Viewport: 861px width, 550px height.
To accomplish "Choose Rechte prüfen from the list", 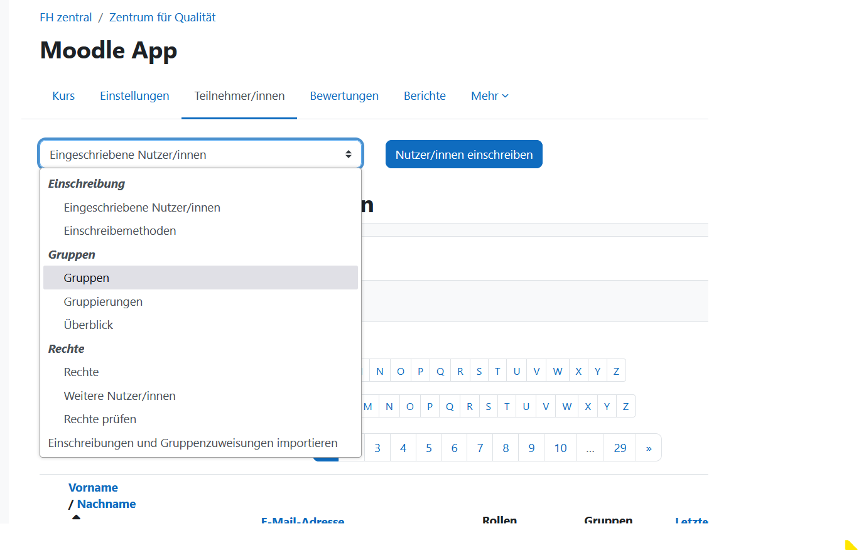I will (x=100, y=419).
